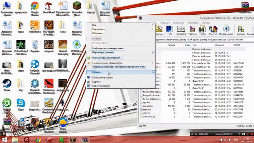Image resolution: width=254 pixels, height=143 pixels.
Task: Select white-list.txt in WinRAR file list
Action: (x=149, y=117)
